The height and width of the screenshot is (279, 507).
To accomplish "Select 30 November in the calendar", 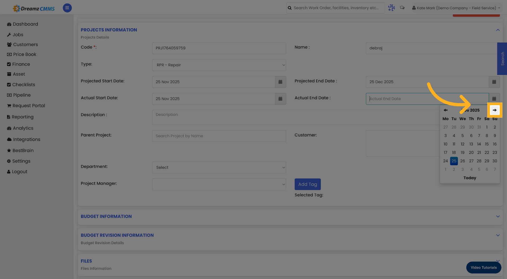I will pos(495,161).
